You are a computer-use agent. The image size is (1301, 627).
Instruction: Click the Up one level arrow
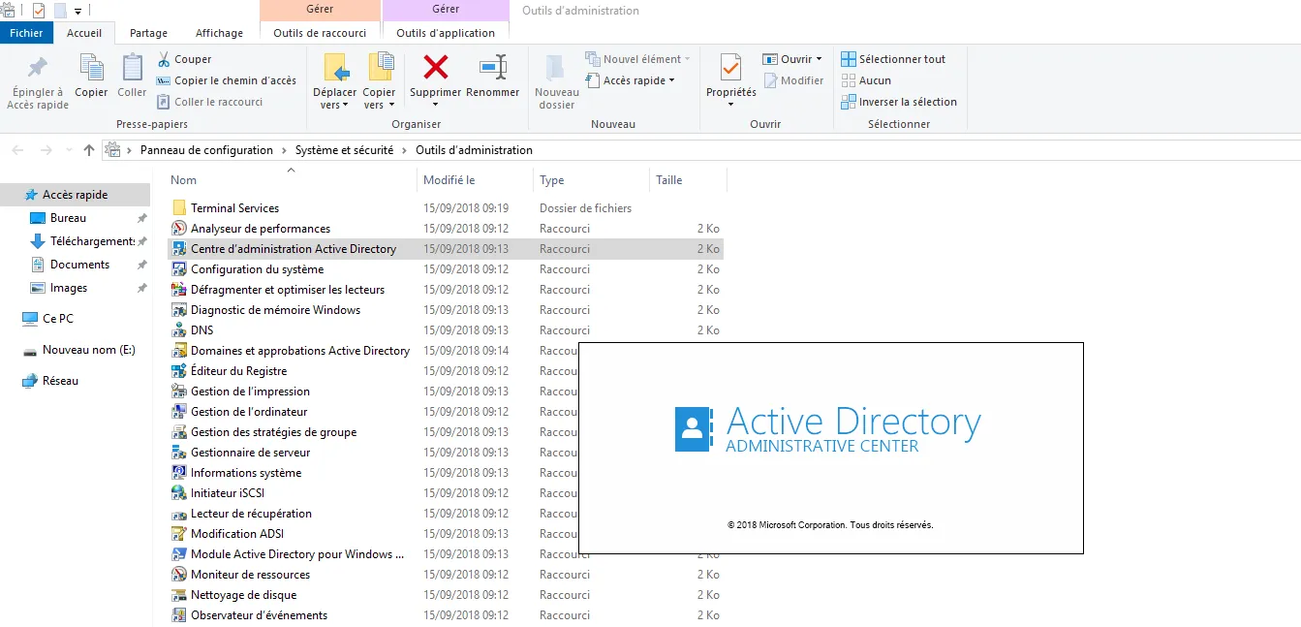pyautogui.click(x=89, y=150)
